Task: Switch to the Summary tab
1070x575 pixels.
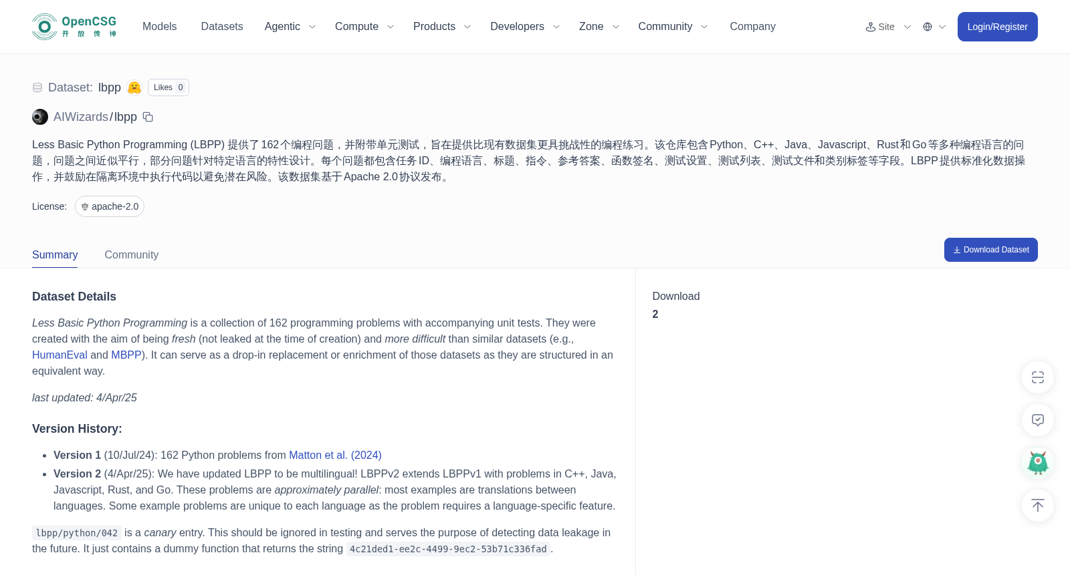Action: (55, 254)
